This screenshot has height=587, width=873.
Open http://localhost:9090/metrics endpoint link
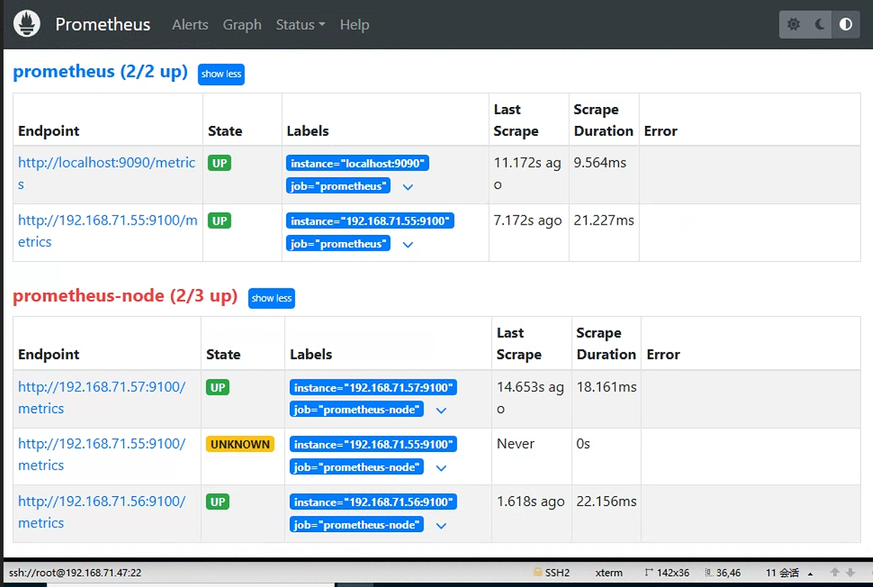107,173
